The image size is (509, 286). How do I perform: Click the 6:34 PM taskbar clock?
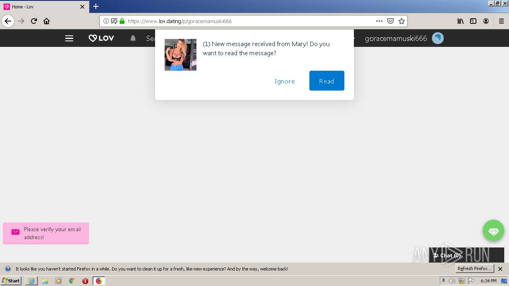pos(488,281)
